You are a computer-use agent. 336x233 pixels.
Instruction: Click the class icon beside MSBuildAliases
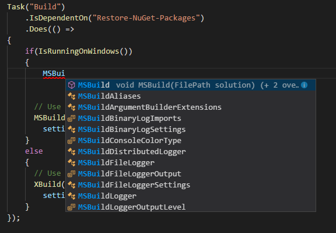[72, 96]
